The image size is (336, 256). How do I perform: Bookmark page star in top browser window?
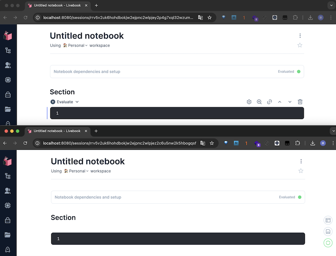[x=209, y=18]
